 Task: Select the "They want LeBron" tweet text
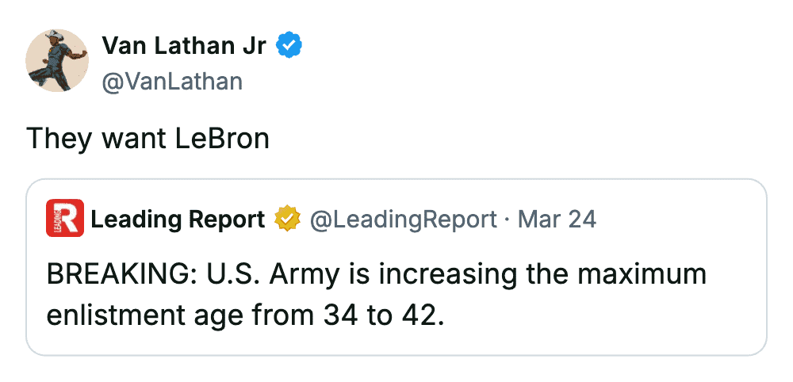click(148, 139)
